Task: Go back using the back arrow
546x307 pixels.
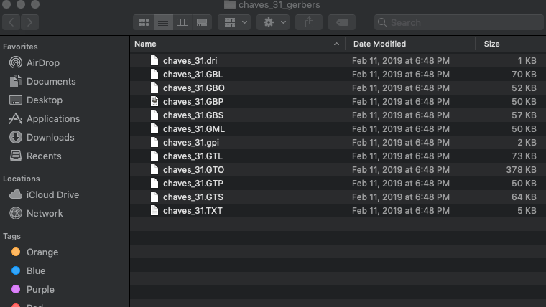Action: tap(11, 22)
